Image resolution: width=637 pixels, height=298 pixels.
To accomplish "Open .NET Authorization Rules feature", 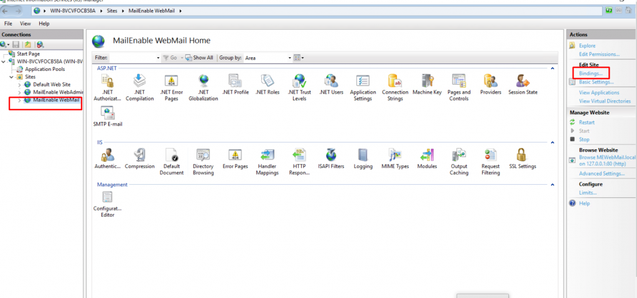I will (x=107, y=88).
